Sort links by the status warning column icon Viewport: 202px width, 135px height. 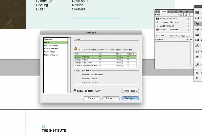point(181,15)
